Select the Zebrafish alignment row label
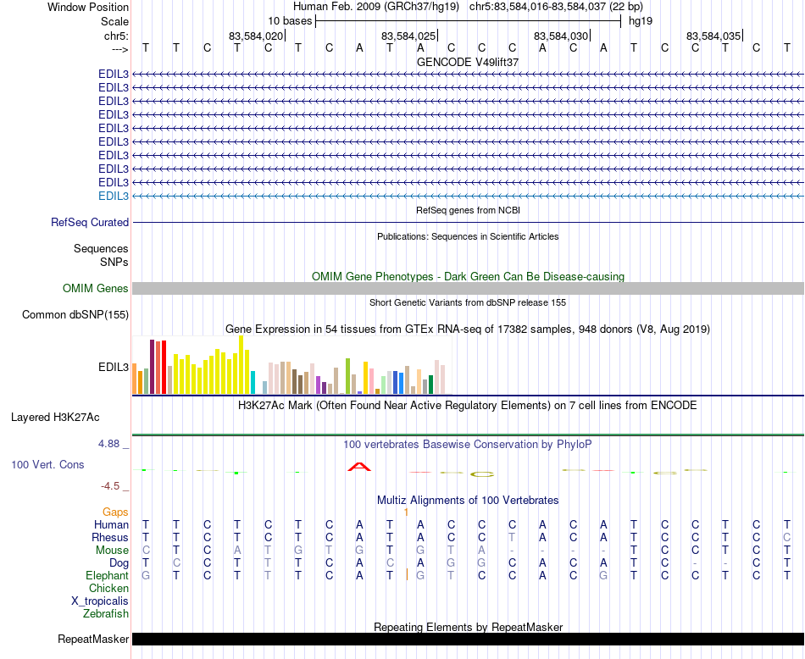 (x=106, y=614)
